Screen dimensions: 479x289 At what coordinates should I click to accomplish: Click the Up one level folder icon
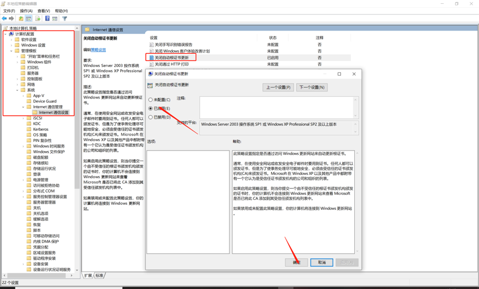click(x=21, y=19)
